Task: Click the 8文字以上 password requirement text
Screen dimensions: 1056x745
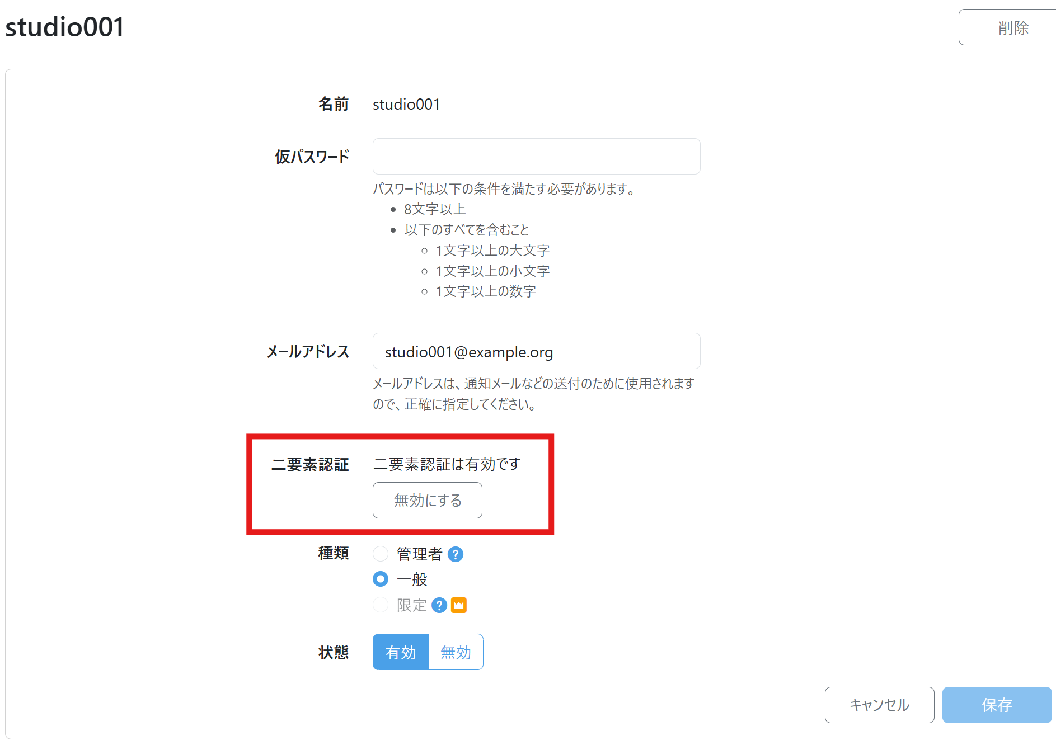Action: (x=435, y=209)
